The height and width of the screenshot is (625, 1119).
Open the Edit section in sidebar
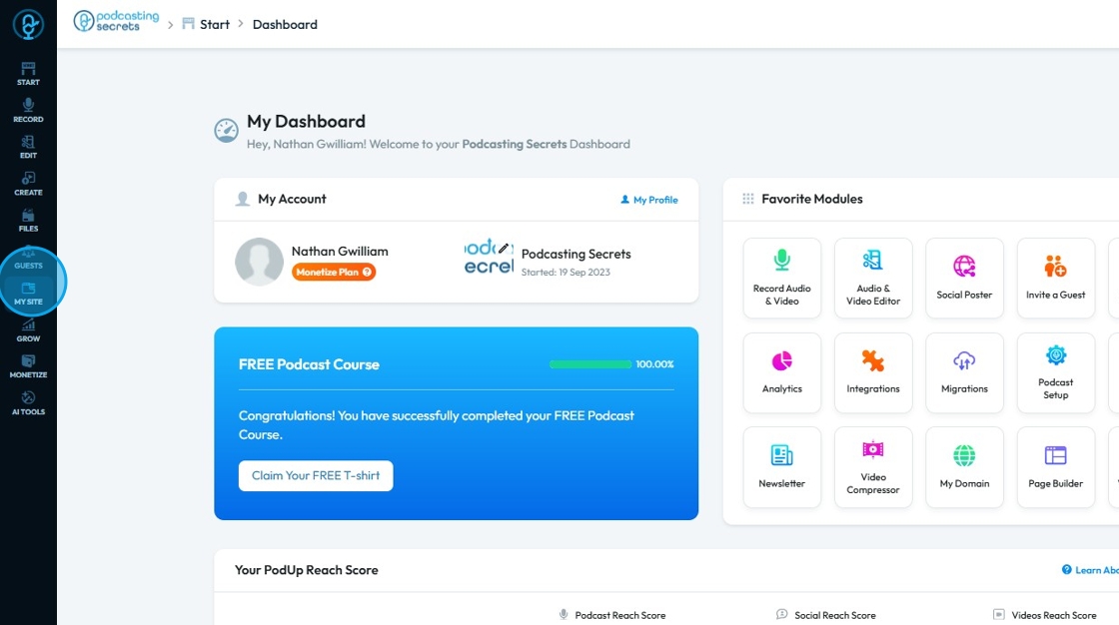(28, 147)
